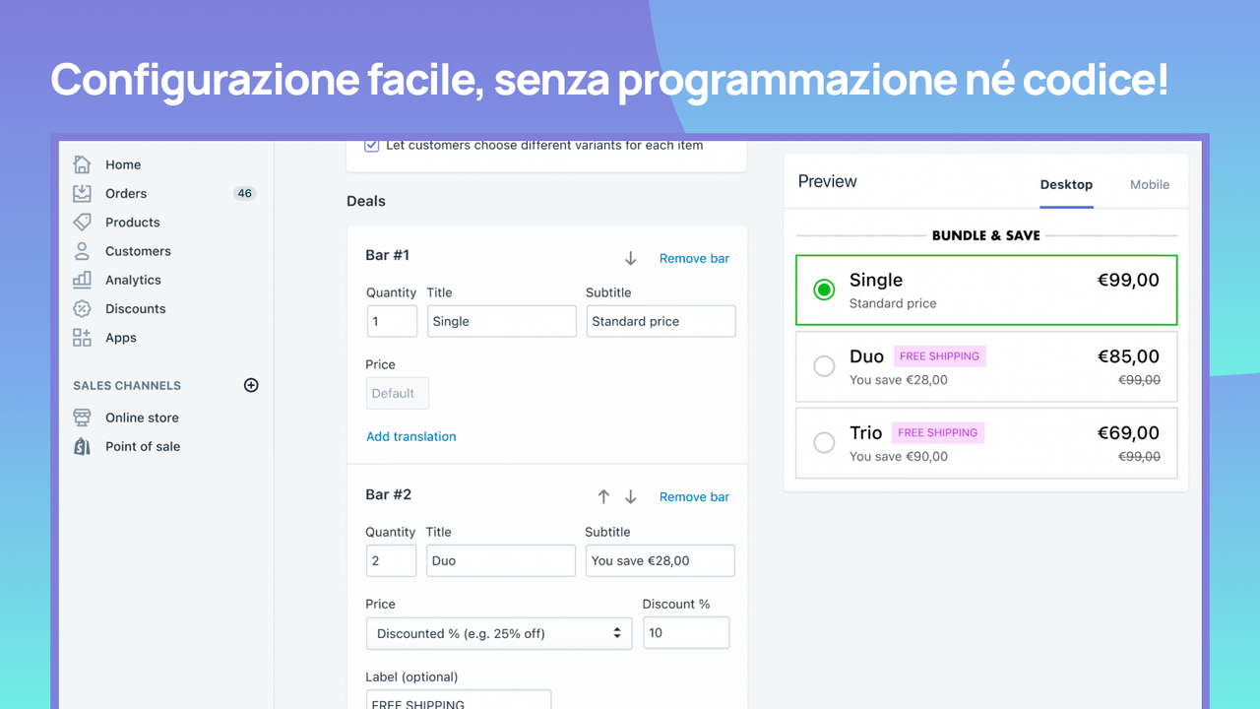1260x709 pixels.
Task: Select the Duo bundle radio option
Action: 824,366
